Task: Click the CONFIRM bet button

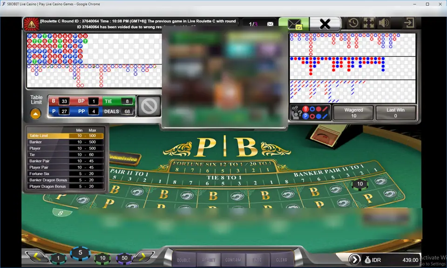Action: (x=233, y=260)
